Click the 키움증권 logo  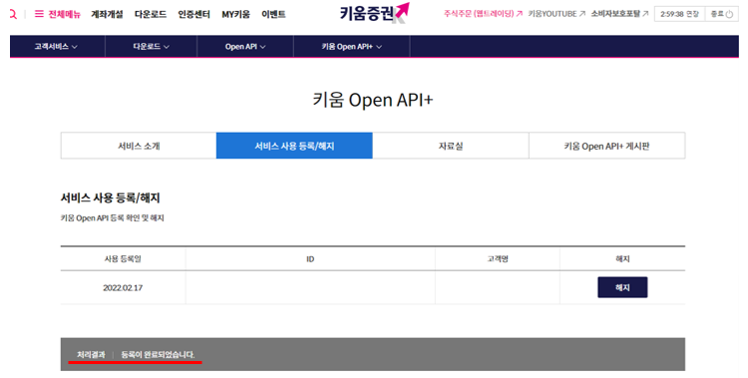coord(374,13)
